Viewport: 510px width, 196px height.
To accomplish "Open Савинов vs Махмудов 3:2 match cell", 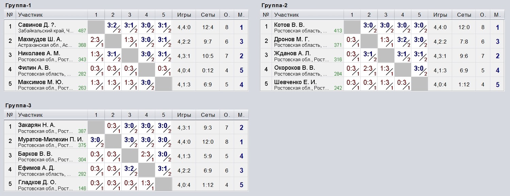I will pos(113,27).
